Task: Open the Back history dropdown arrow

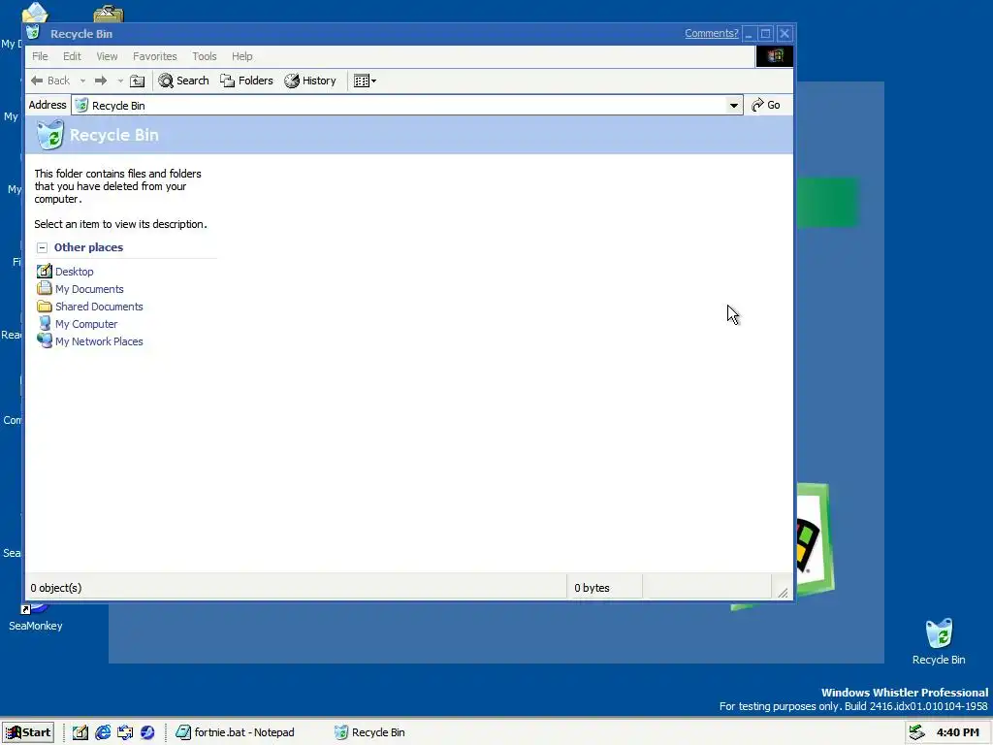Action: (x=83, y=81)
